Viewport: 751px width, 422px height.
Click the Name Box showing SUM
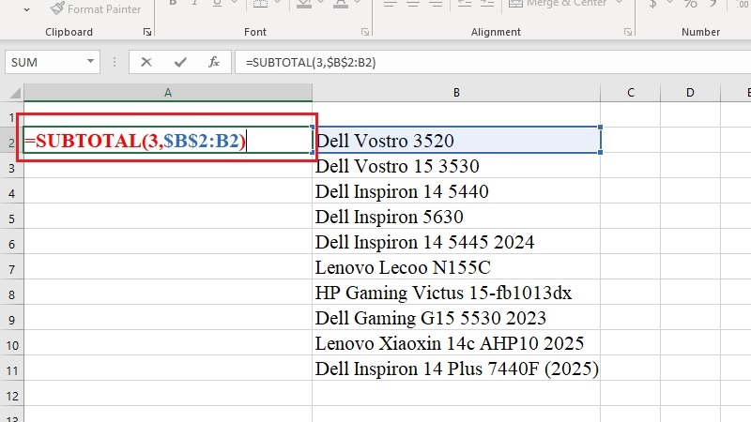click(x=46, y=62)
